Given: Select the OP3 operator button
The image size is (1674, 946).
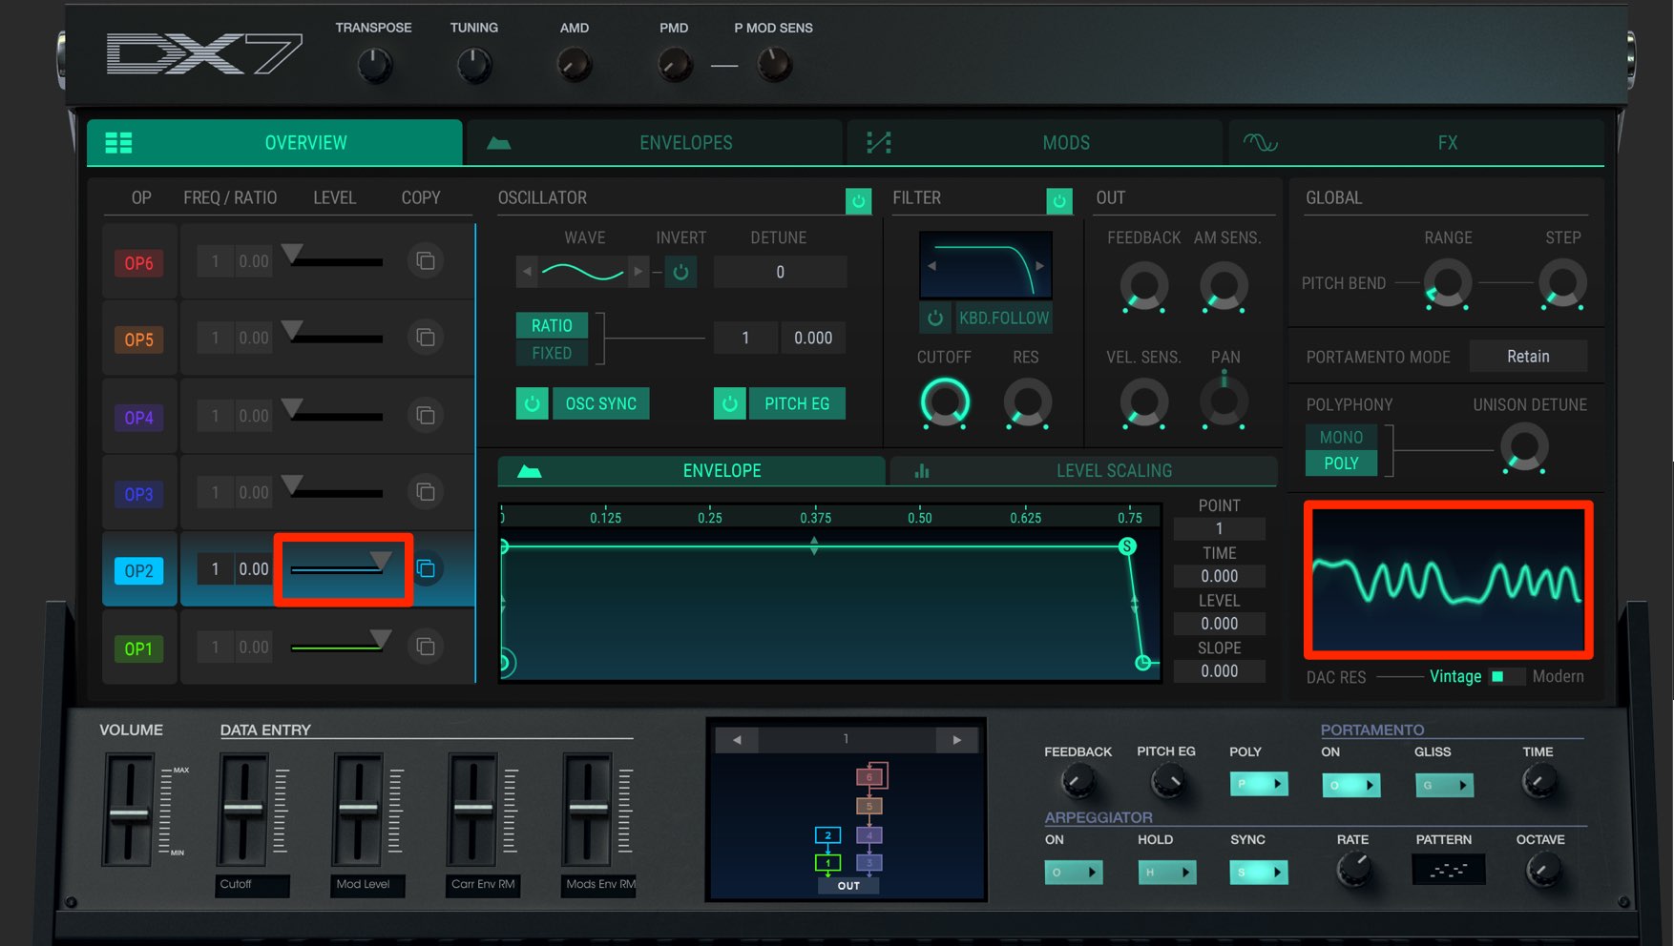Looking at the screenshot, I should [138, 494].
